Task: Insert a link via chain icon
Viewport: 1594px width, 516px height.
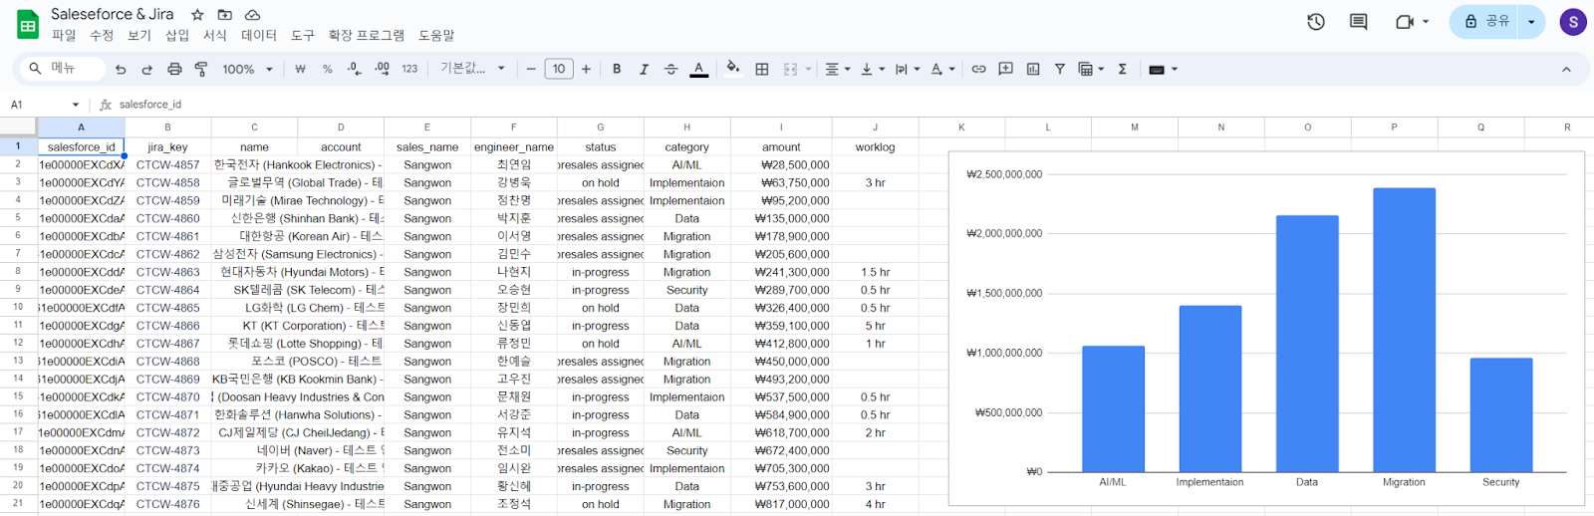Action: 978,69
